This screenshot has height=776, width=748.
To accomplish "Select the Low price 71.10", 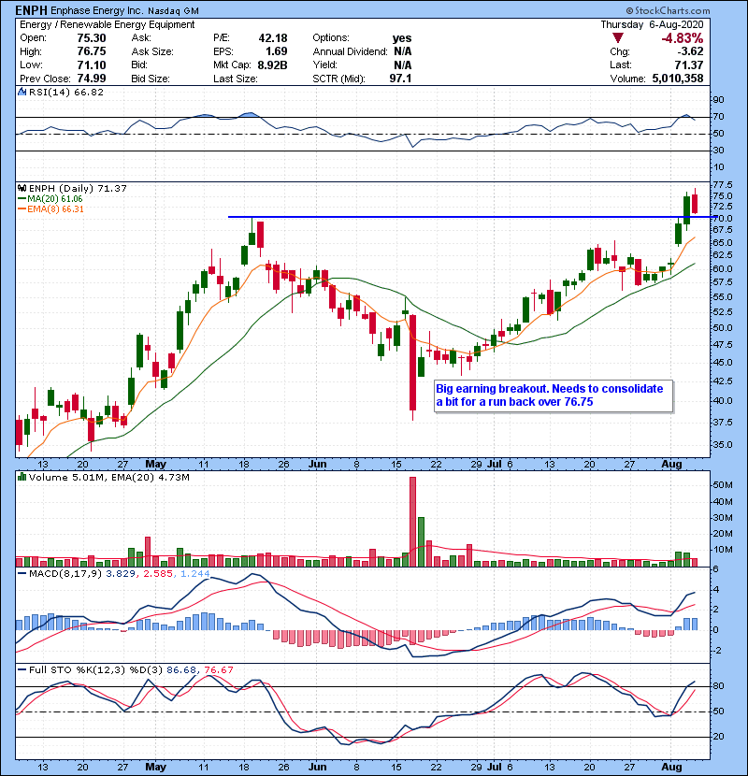I will [92, 65].
